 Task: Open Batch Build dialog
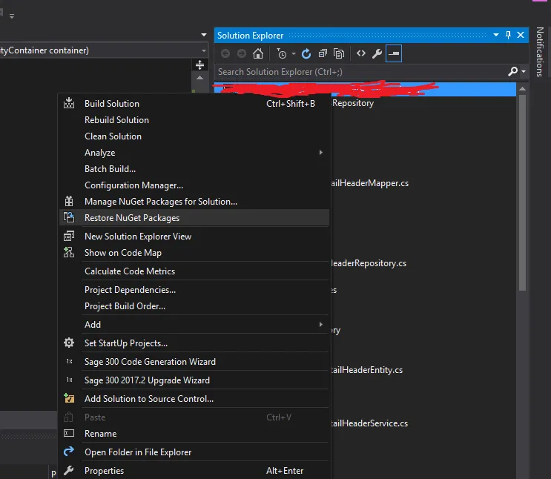[194, 169]
